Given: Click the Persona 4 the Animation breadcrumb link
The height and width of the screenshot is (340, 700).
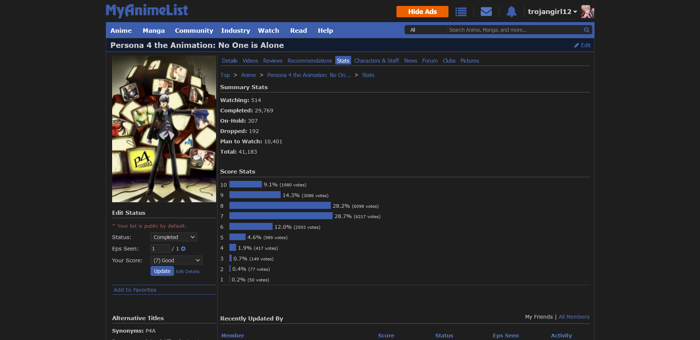Looking at the screenshot, I should (309, 75).
